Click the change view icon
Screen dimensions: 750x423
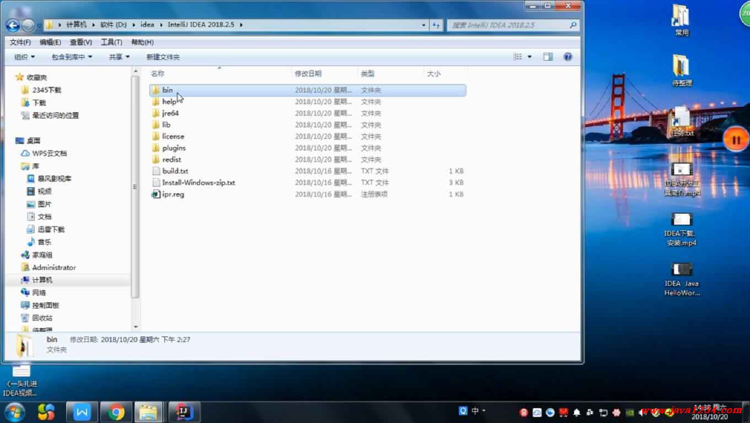click(x=517, y=57)
